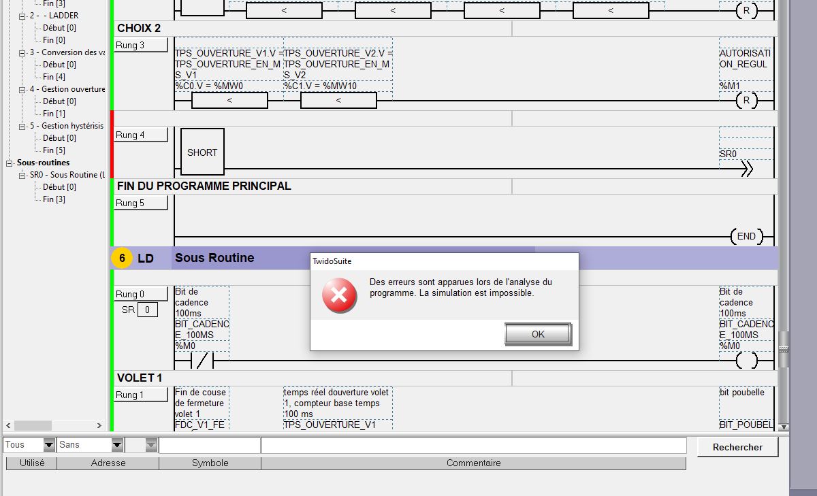817x496 pixels.
Task: Open the Tous filter dropdown
Action: click(x=49, y=445)
